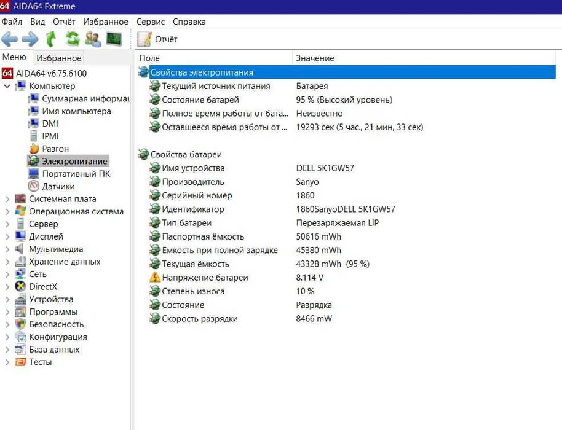Open the Избранное menu in menu bar
The image size is (562, 430).
click(x=106, y=22)
